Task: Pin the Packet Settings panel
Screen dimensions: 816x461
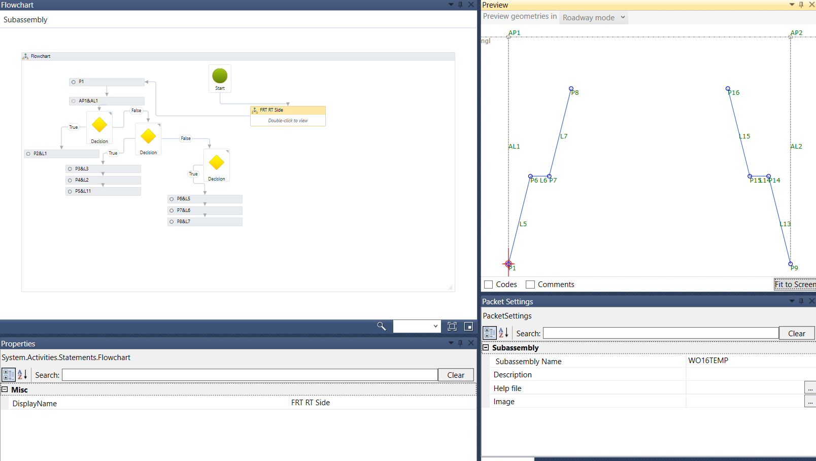Action: pyautogui.click(x=801, y=301)
